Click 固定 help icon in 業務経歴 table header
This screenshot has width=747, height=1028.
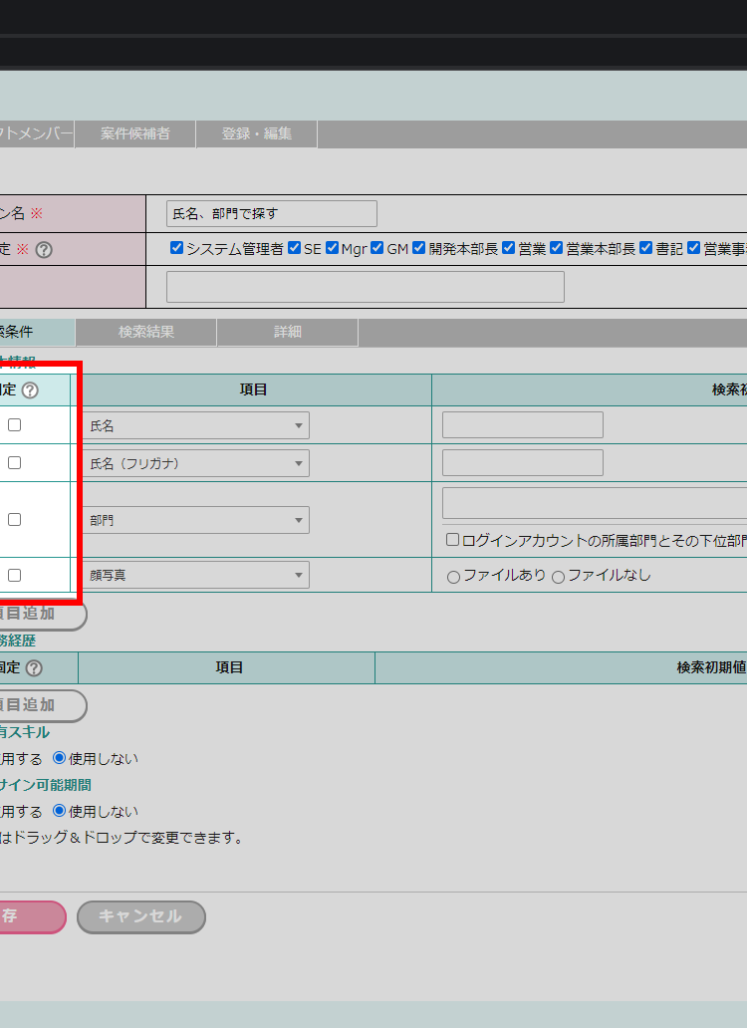coord(35,668)
